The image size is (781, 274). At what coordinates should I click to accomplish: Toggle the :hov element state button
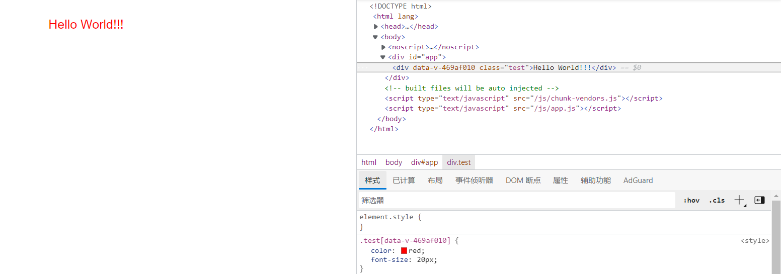pyautogui.click(x=691, y=200)
